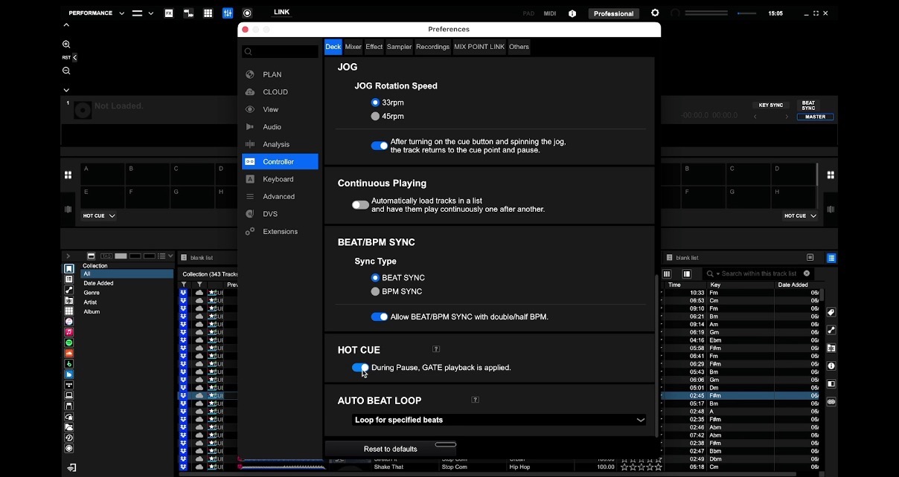Click the Professional plan button
The image size is (899, 477).
[x=614, y=13]
